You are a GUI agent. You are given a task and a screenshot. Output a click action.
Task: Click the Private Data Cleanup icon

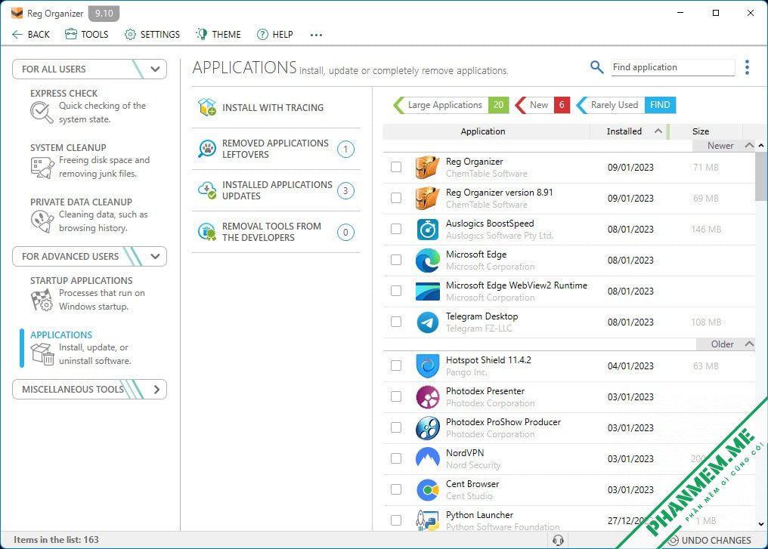42,221
